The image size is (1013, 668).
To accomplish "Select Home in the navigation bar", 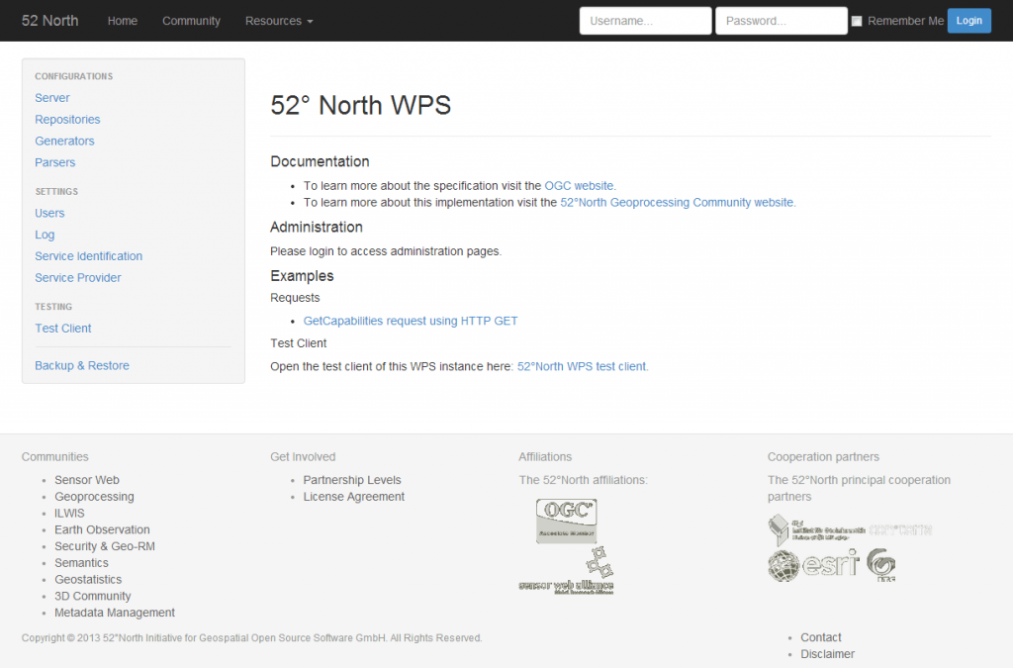I will pyautogui.click(x=122, y=20).
